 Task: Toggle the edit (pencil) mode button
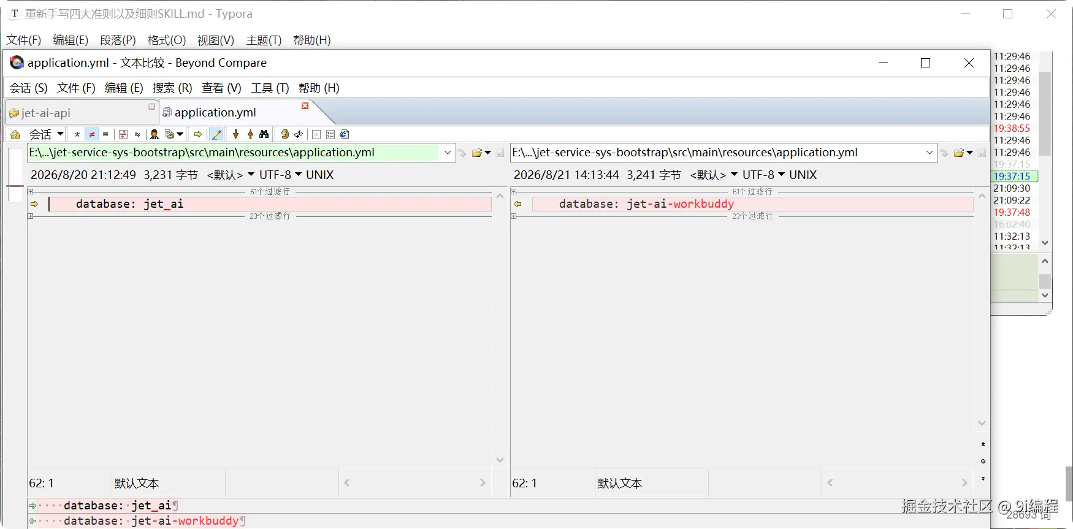pyautogui.click(x=216, y=134)
